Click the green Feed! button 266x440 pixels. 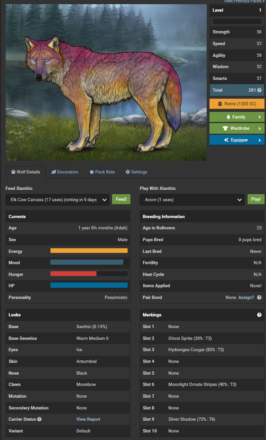121,199
